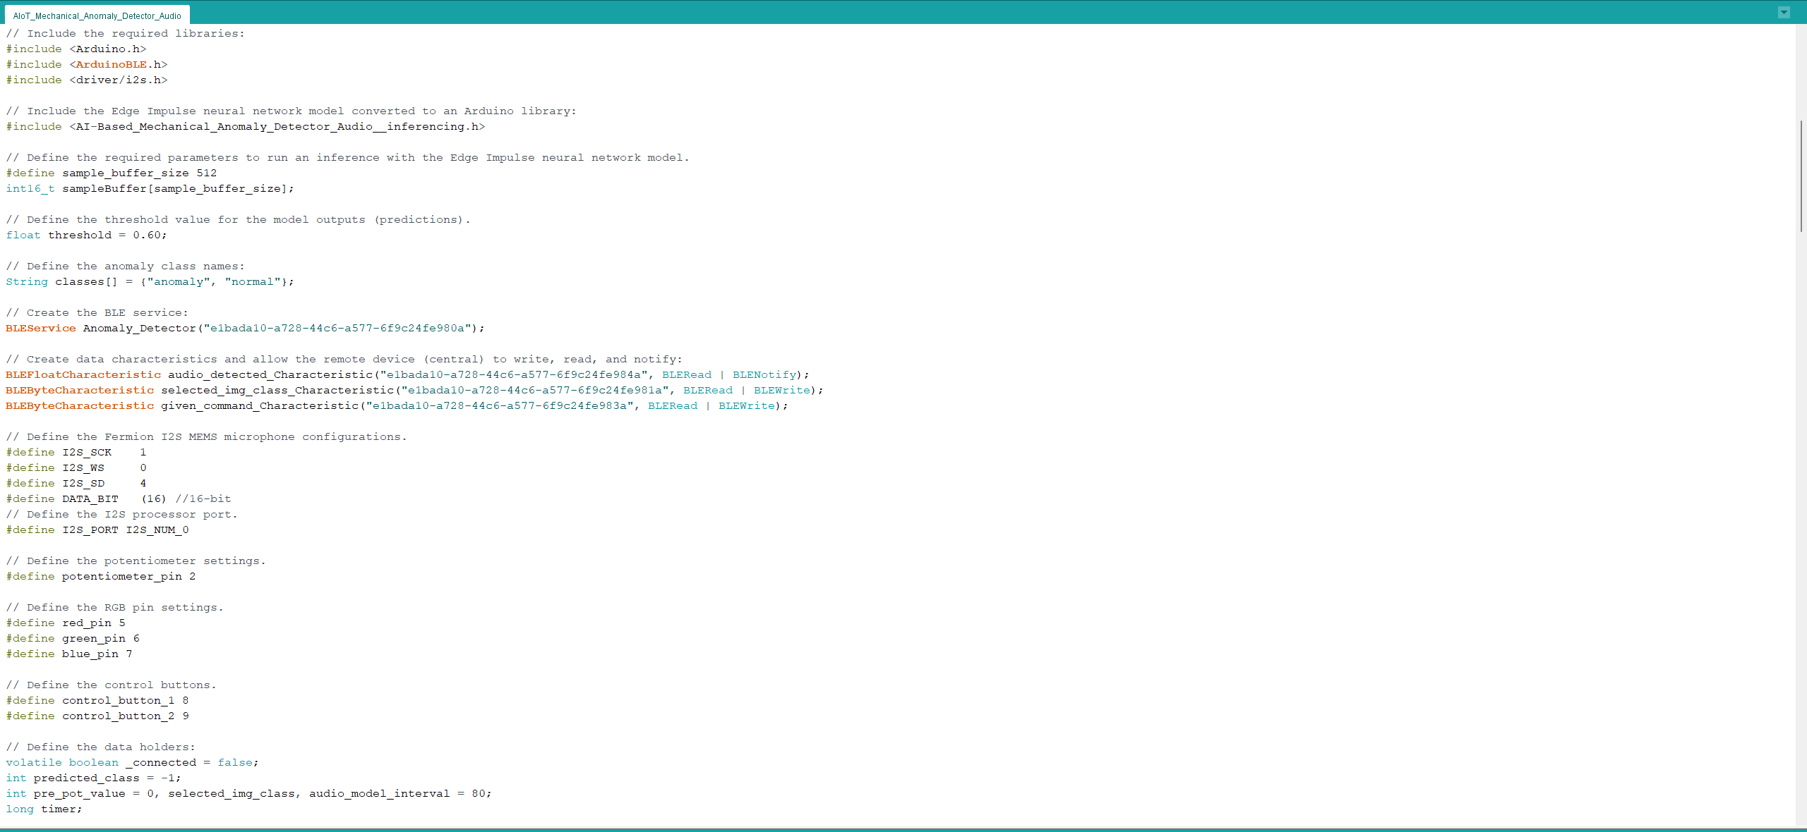Screen dimensions: 1807x832
Task: Click the "long timer;" declaration line
Action: 44,809
